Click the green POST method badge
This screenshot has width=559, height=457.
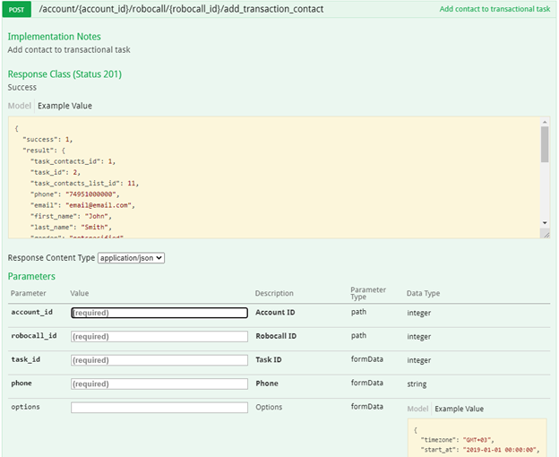point(17,10)
